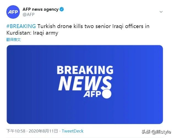Click the white circle beside AFP logo

pyautogui.click(x=106, y=94)
